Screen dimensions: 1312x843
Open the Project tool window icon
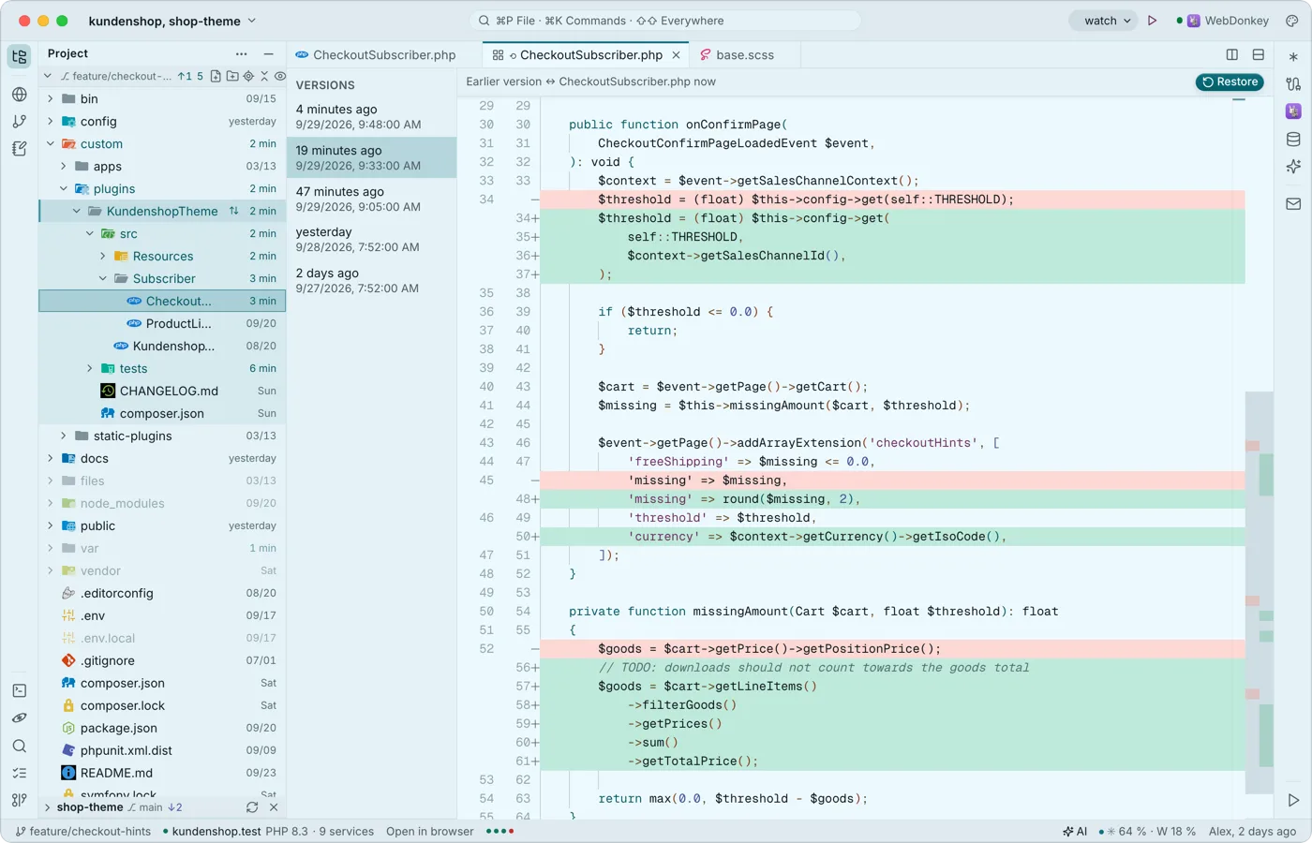(19, 56)
